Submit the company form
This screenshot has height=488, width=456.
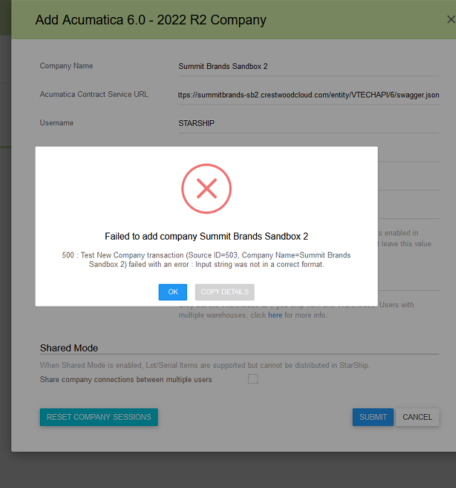click(x=373, y=417)
